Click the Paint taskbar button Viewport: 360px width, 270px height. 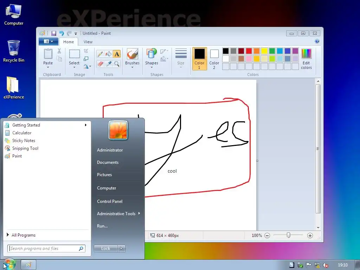pos(28,265)
